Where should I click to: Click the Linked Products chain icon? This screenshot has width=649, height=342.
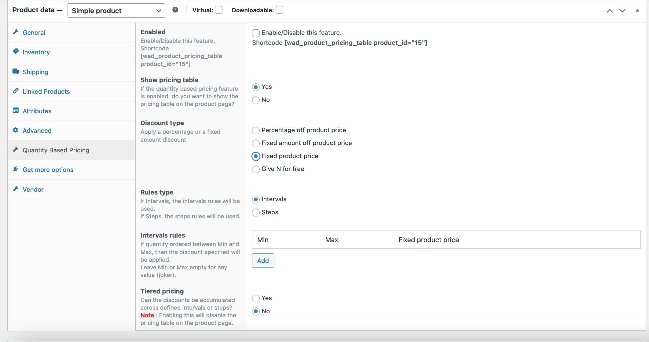tap(16, 91)
